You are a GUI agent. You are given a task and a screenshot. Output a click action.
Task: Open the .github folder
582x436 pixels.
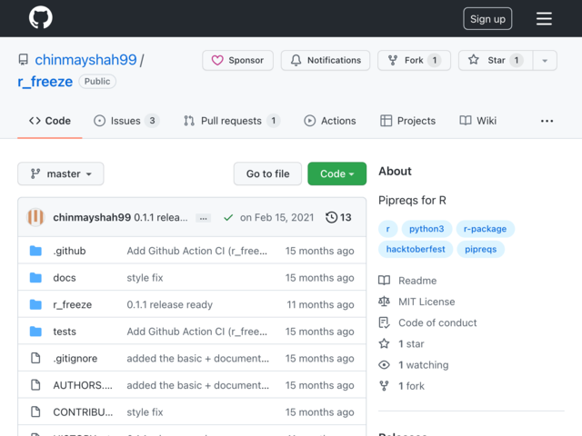click(x=69, y=251)
